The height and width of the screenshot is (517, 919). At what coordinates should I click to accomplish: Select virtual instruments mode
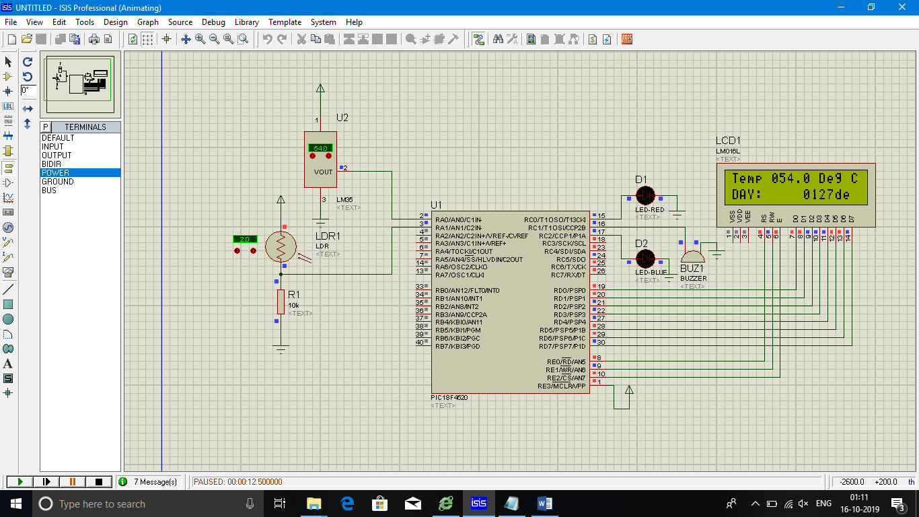(x=8, y=272)
